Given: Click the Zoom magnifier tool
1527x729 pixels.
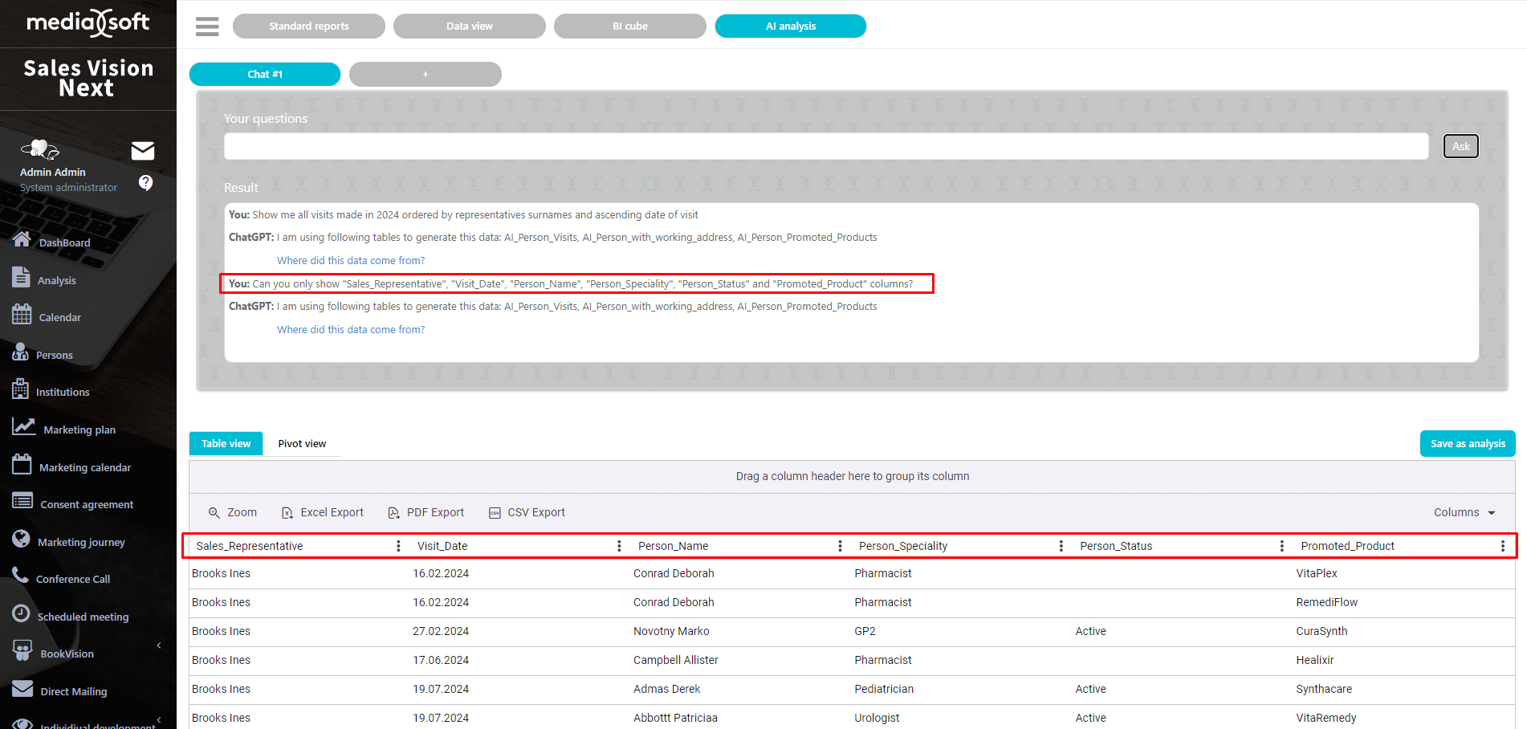Looking at the screenshot, I should coord(232,512).
